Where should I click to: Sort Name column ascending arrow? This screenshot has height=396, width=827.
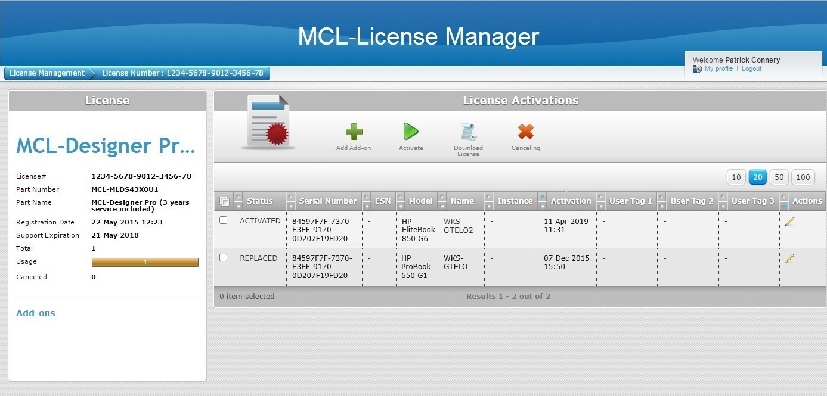[442, 197]
